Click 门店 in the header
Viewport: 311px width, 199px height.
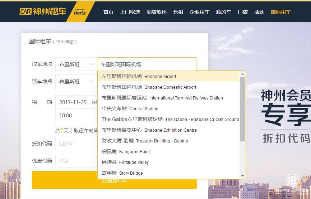point(243,12)
